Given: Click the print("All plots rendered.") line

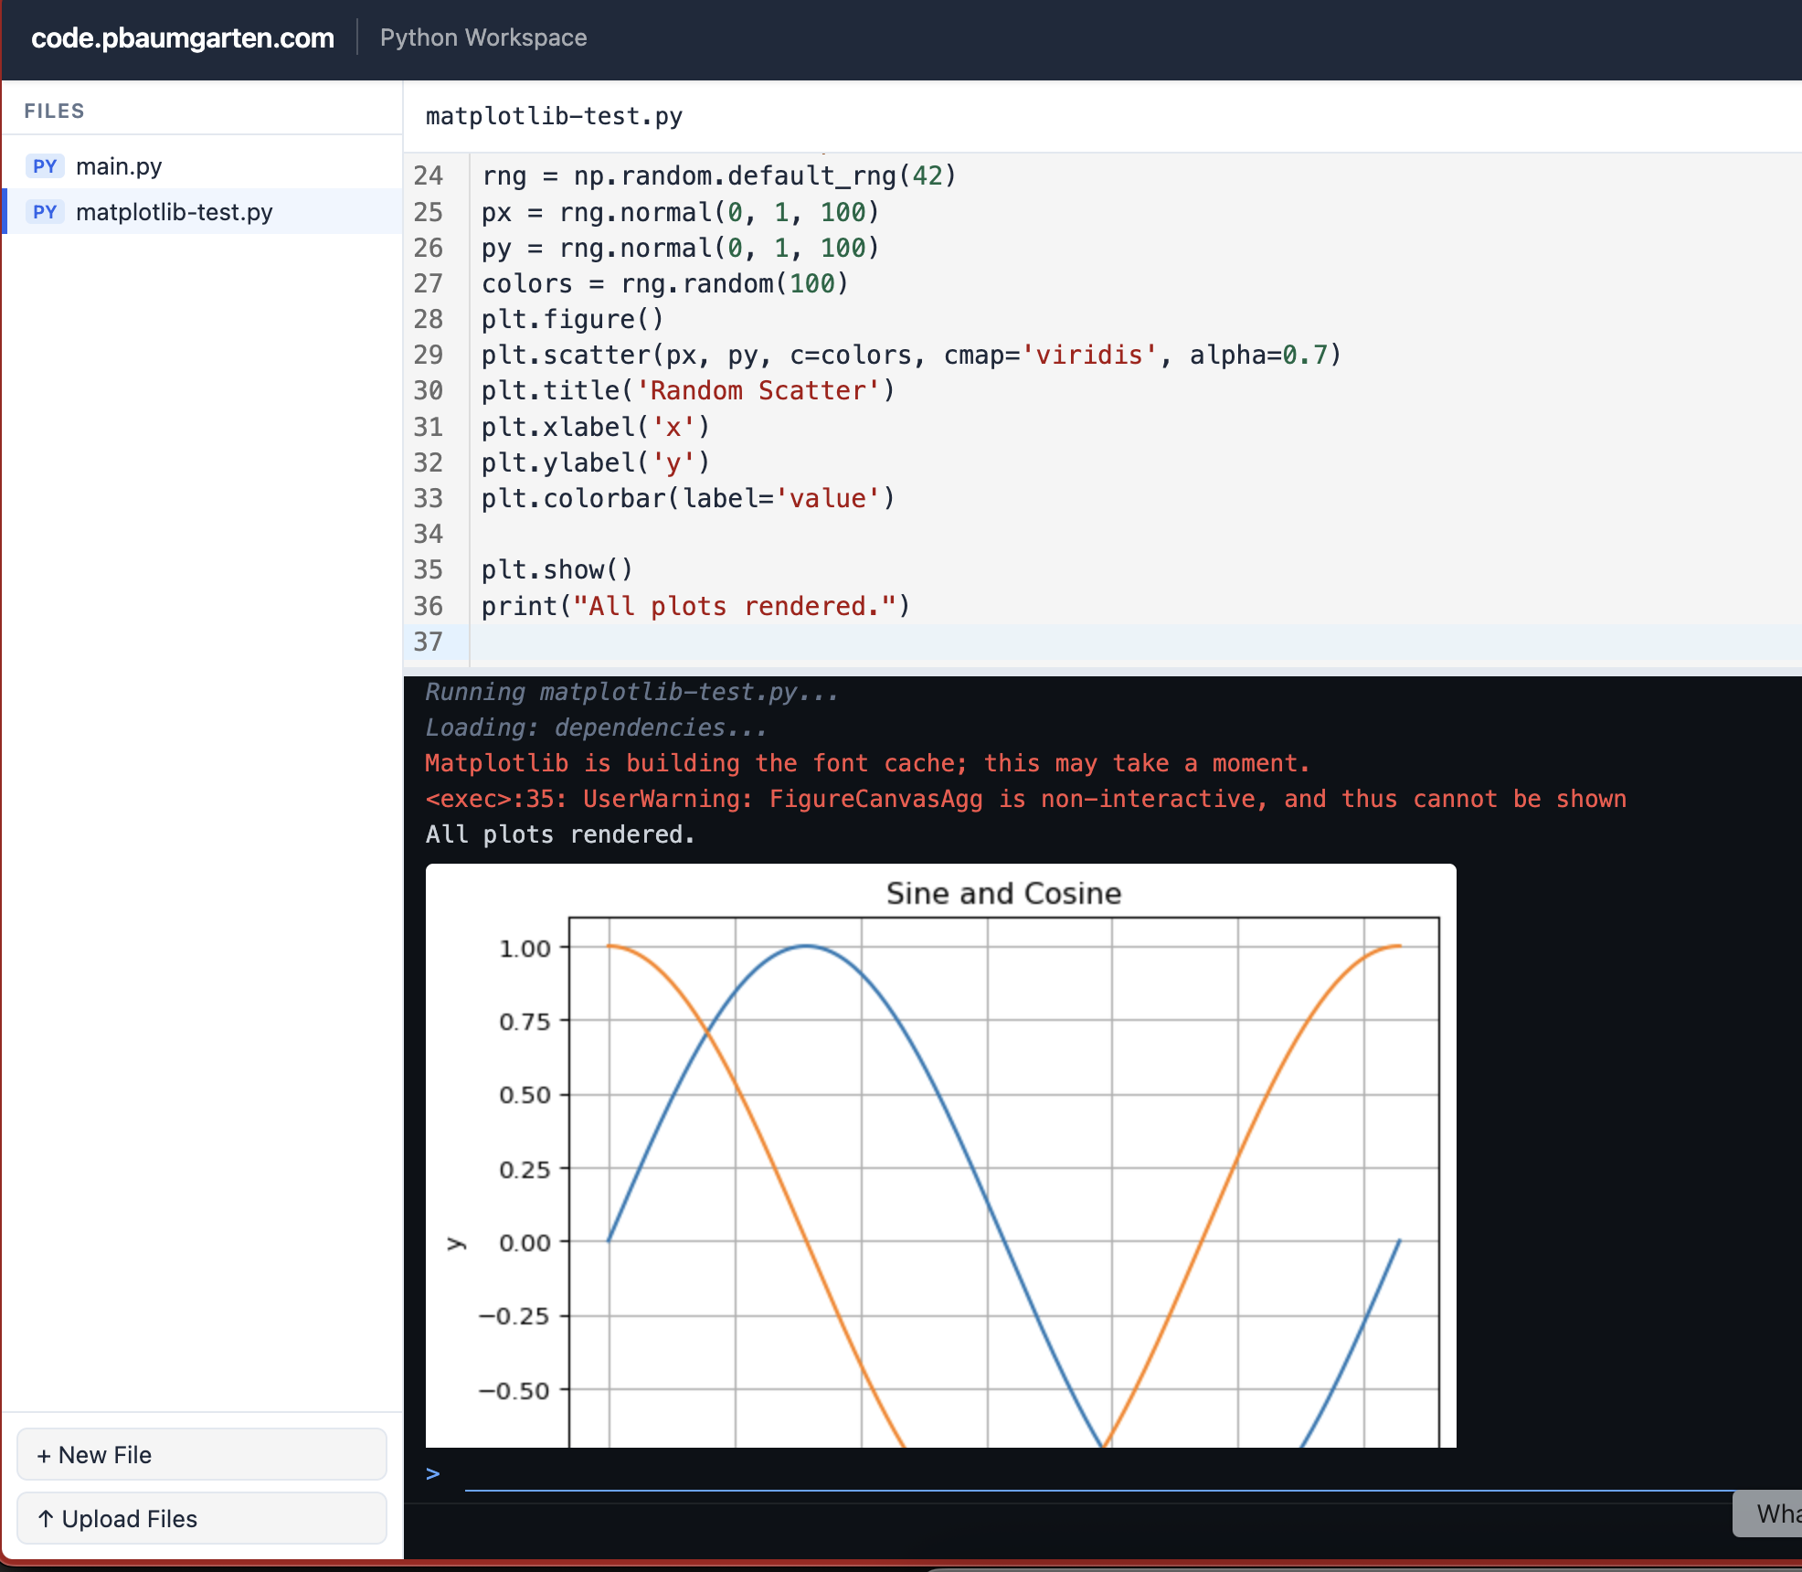Looking at the screenshot, I should click(x=696, y=606).
